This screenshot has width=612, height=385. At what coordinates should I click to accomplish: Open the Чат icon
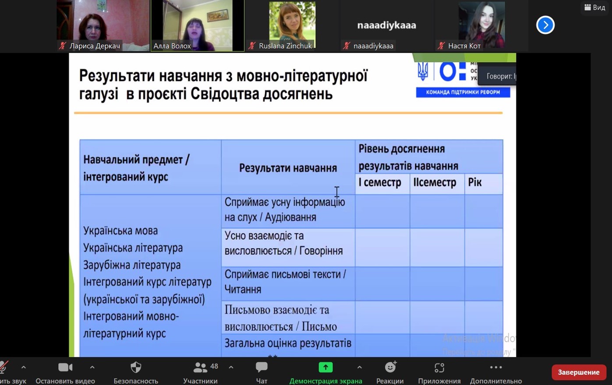coord(261,367)
